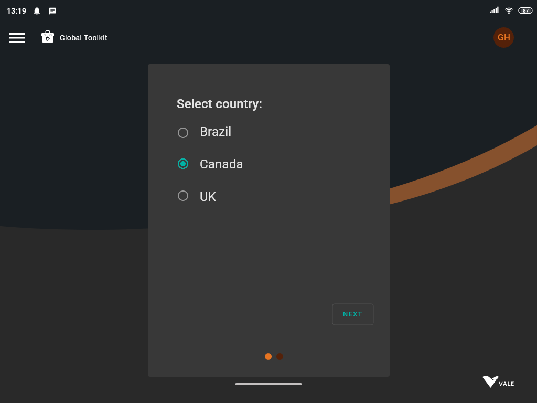537x403 pixels.
Task: Click the "UK" option label text
Action: [208, 197]
